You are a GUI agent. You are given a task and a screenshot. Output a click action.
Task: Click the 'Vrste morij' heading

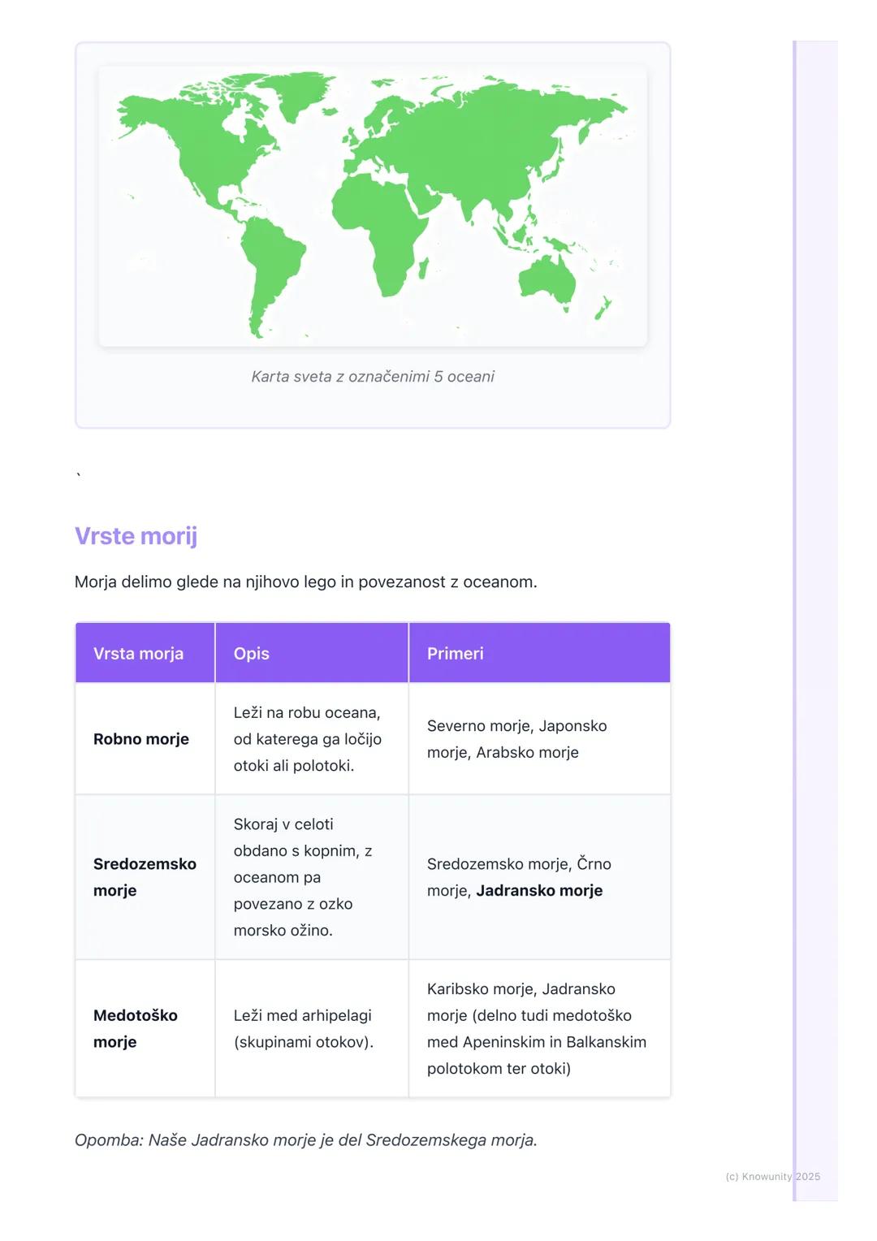coord(136,536)
